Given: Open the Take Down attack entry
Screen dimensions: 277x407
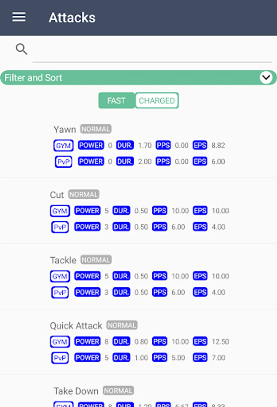Looking at the screenshot, I should click(76, 391).
